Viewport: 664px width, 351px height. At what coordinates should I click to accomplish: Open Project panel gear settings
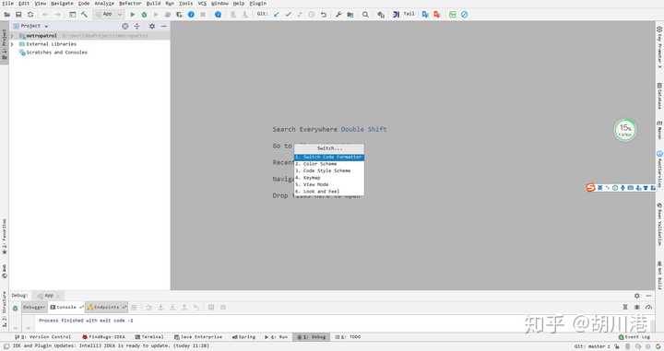152,26
